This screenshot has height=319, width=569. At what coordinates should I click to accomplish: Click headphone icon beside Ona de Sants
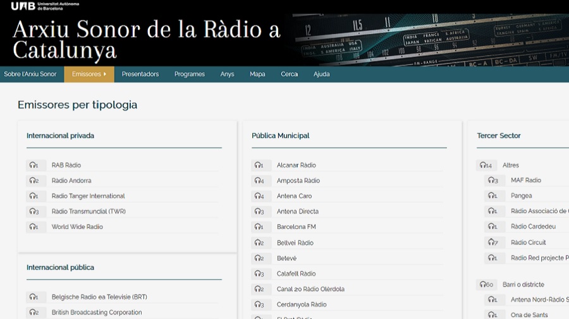click(x=494, y=315)
